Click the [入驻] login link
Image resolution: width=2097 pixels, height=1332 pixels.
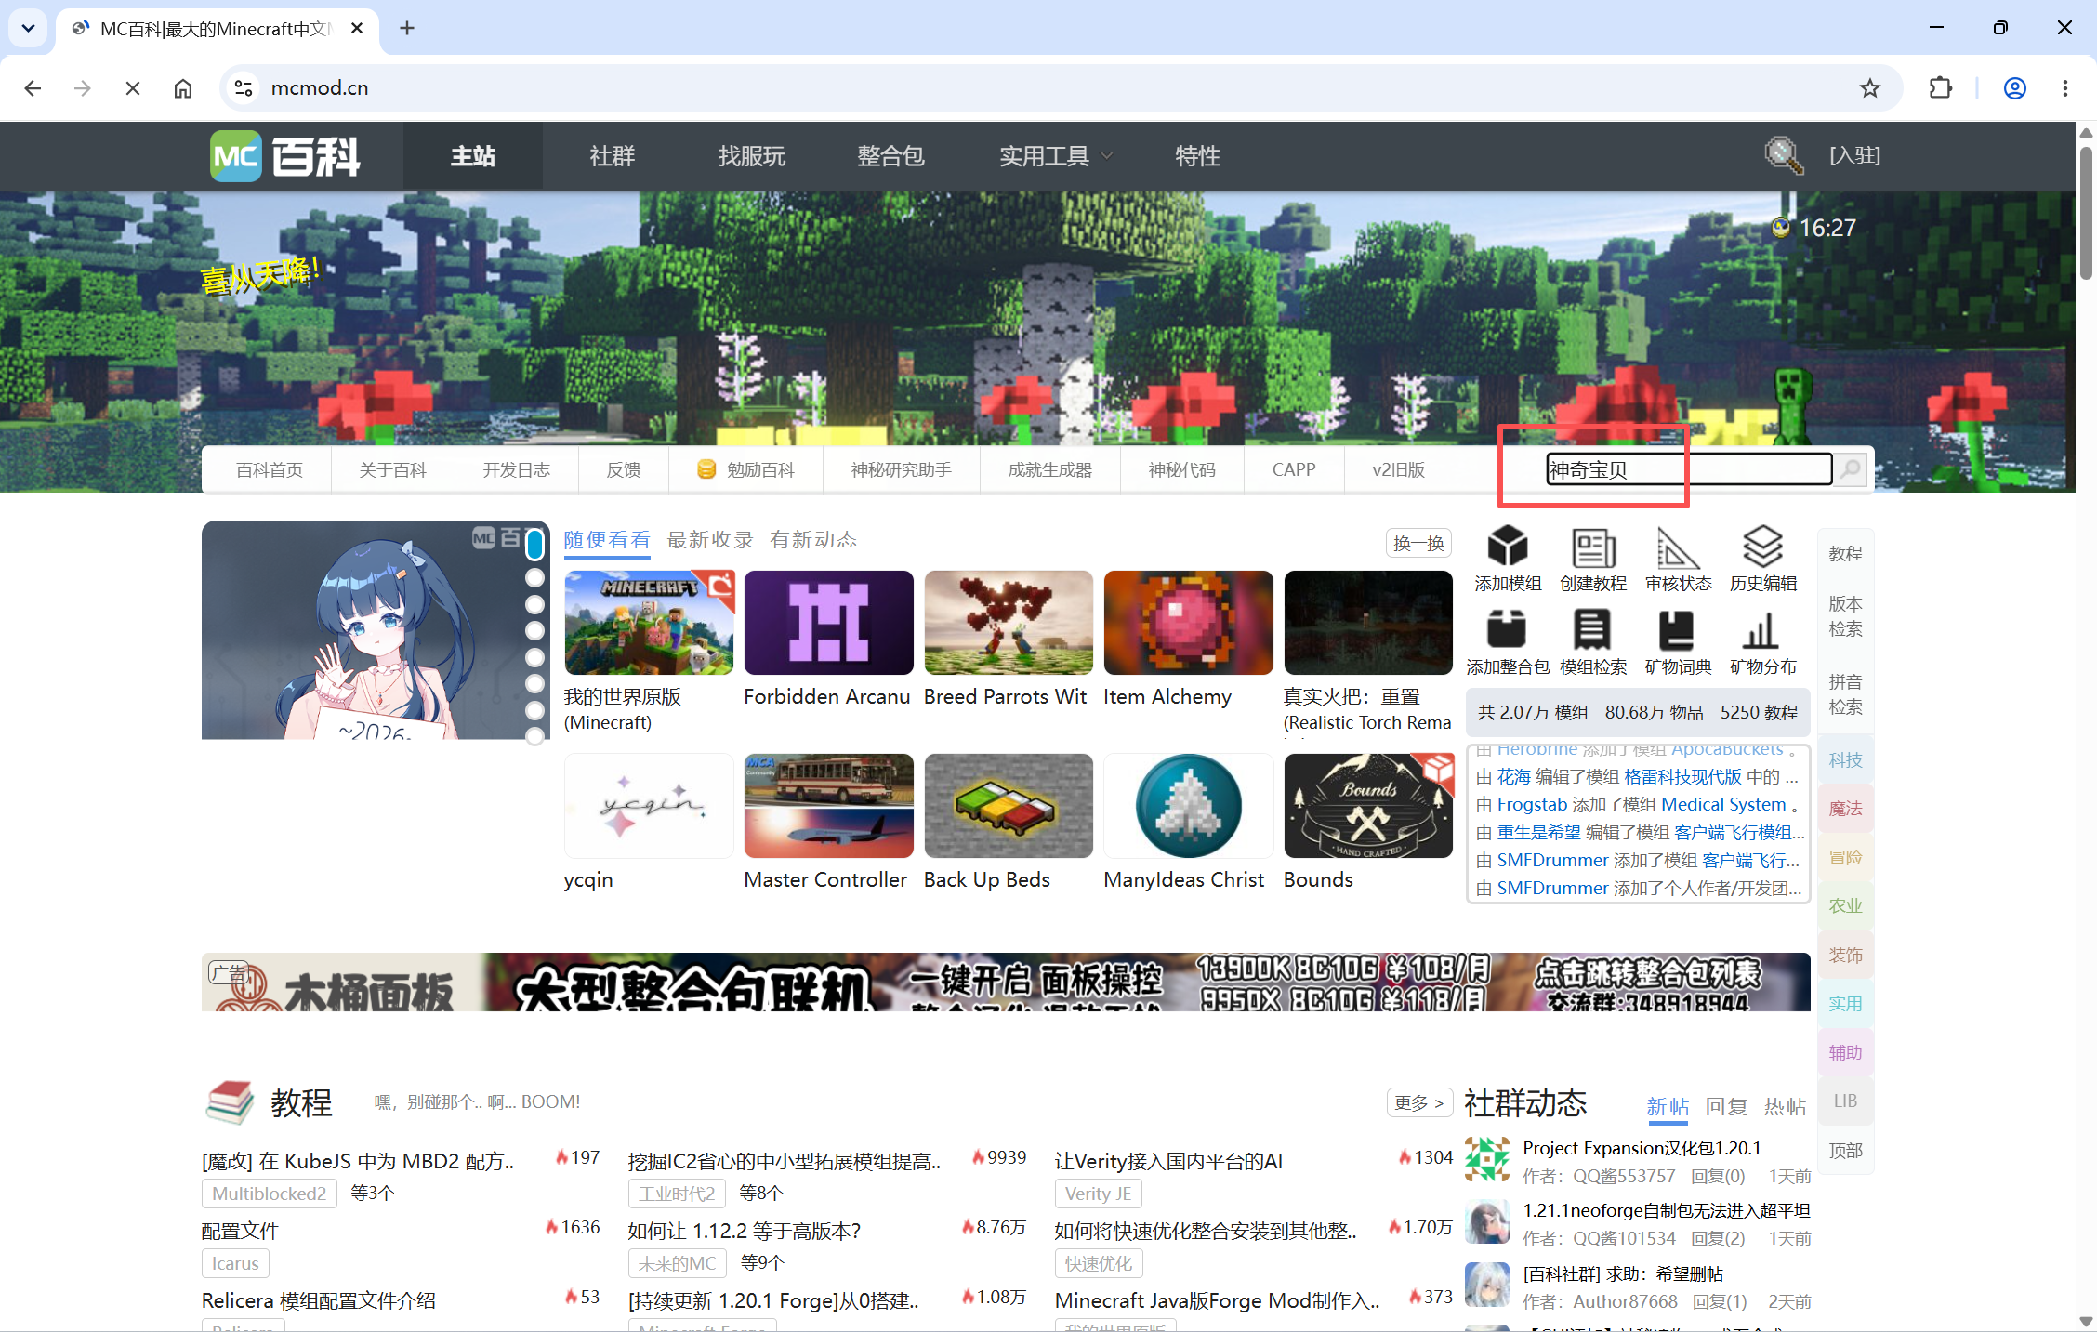click(1855, 155)
